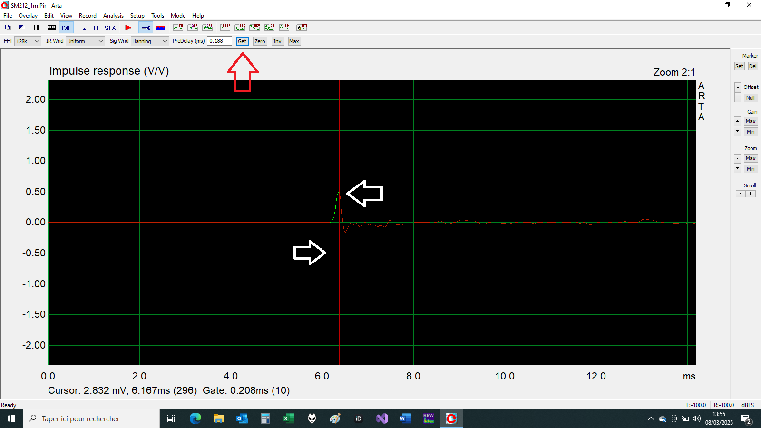Open the STEP response analysis icon

pos(225,28)
